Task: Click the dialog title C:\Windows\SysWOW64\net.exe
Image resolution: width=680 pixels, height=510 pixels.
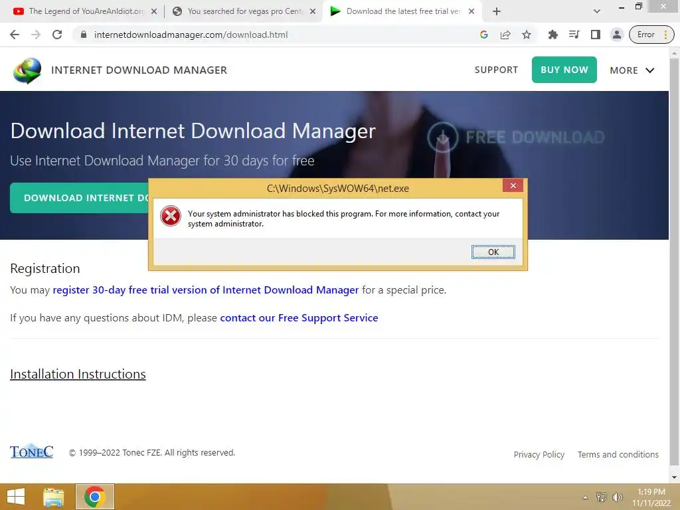Action: [338, 188]
